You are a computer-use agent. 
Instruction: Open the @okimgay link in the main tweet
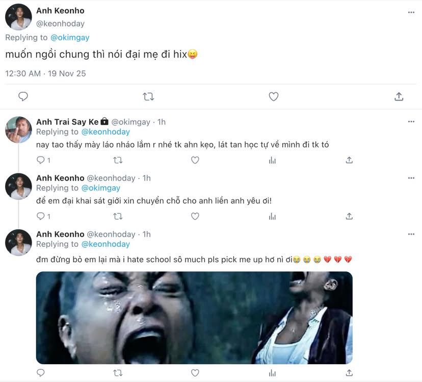coord(69,37)
